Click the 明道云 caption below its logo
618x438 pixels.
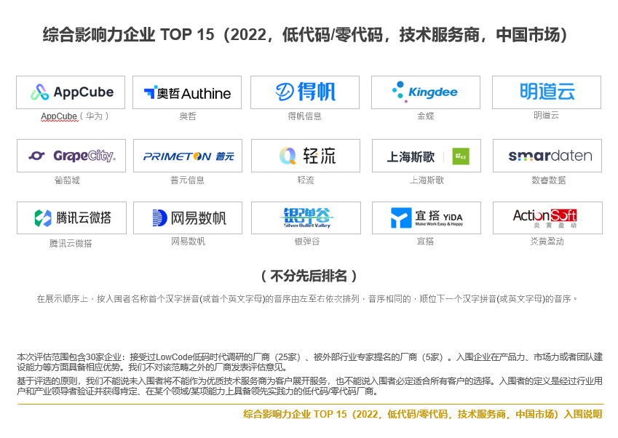click(546, 116)
